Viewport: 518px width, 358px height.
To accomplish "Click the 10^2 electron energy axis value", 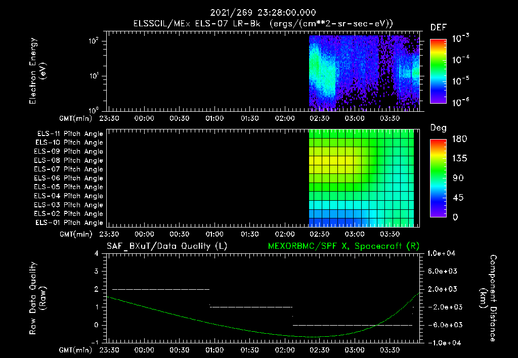I will (x=94, y=41).
